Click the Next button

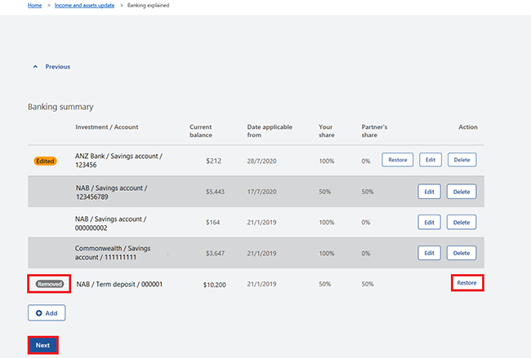[x=42, y=345]
